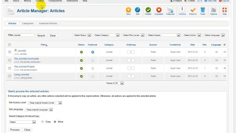The width and height of the screenshot is (236, 133).
Task: Switch to the Articles tab
Action: coord(12,23)
